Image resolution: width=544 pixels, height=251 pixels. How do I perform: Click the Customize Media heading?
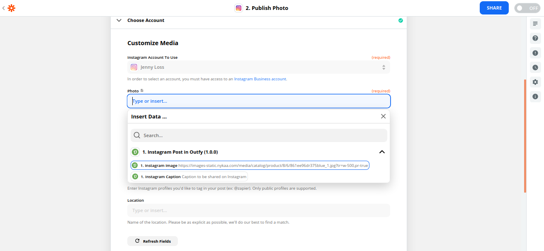coord(153,43)
